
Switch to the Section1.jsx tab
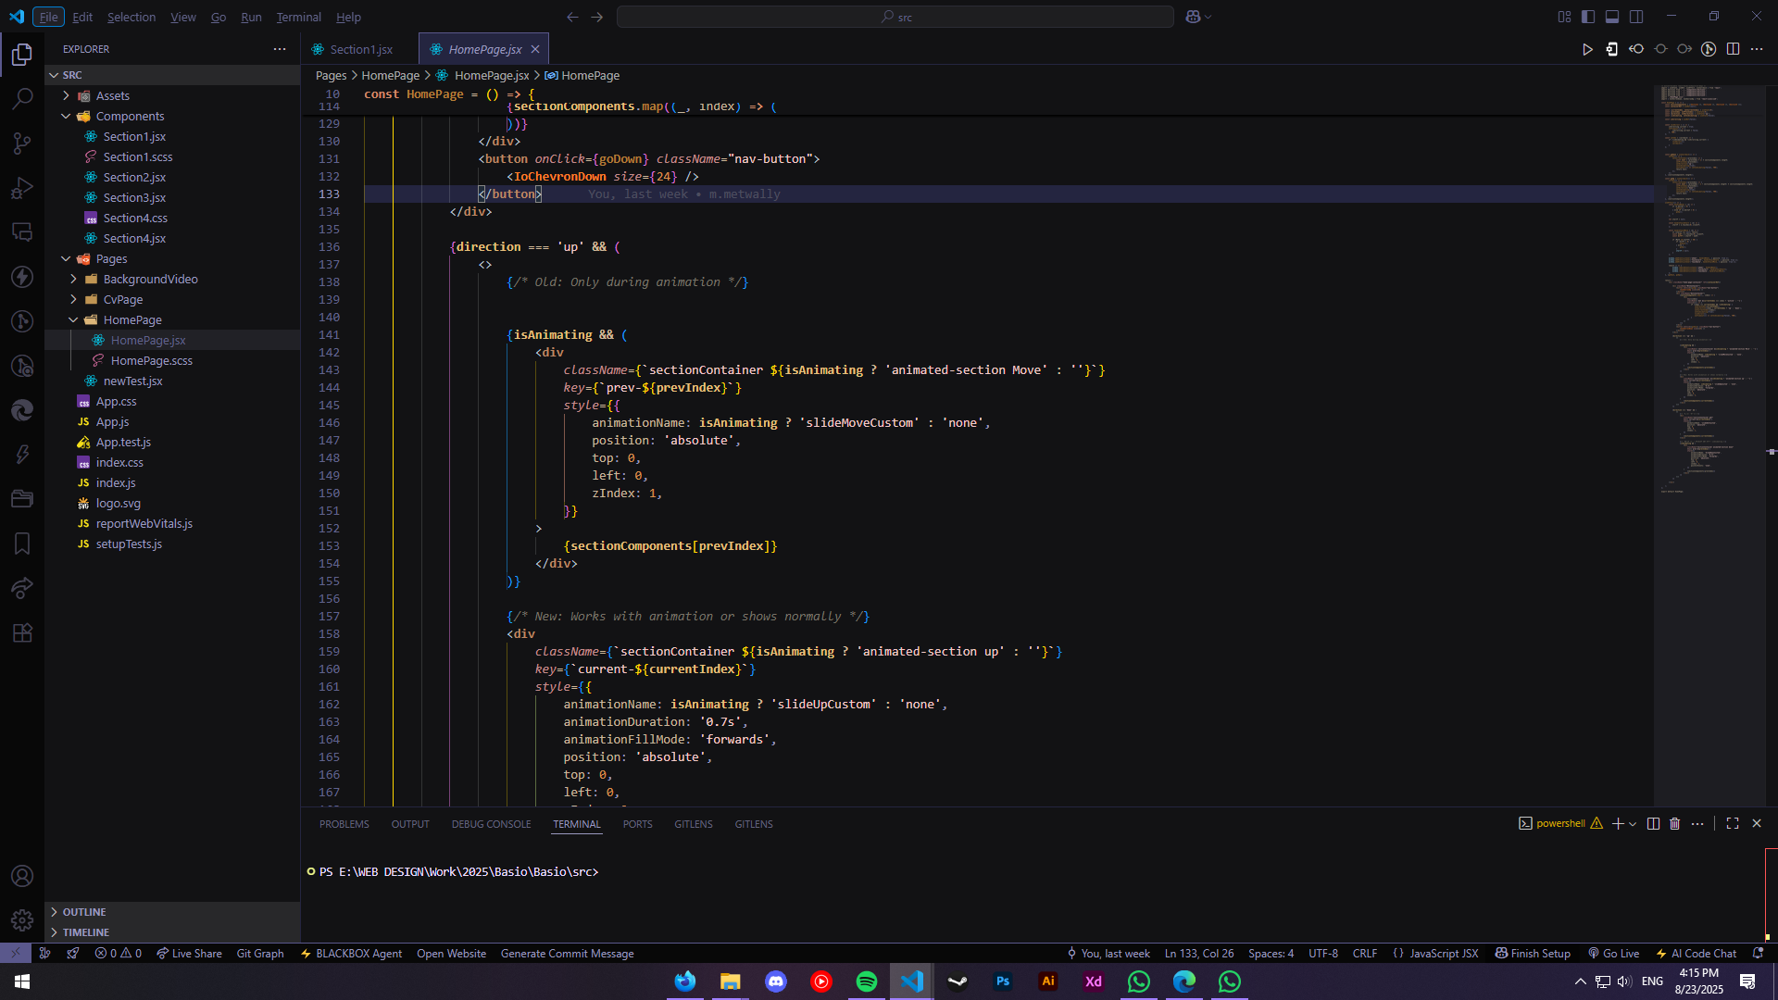[360, 49]
